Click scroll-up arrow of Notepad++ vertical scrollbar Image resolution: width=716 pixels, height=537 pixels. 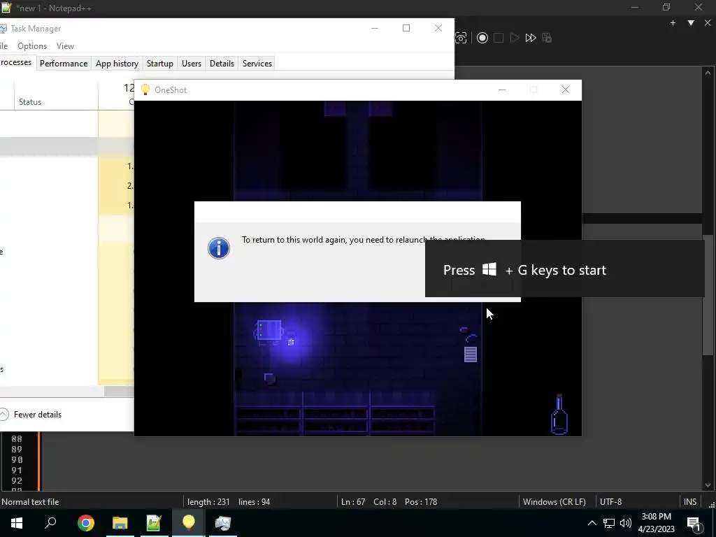(x=708, y=73)
